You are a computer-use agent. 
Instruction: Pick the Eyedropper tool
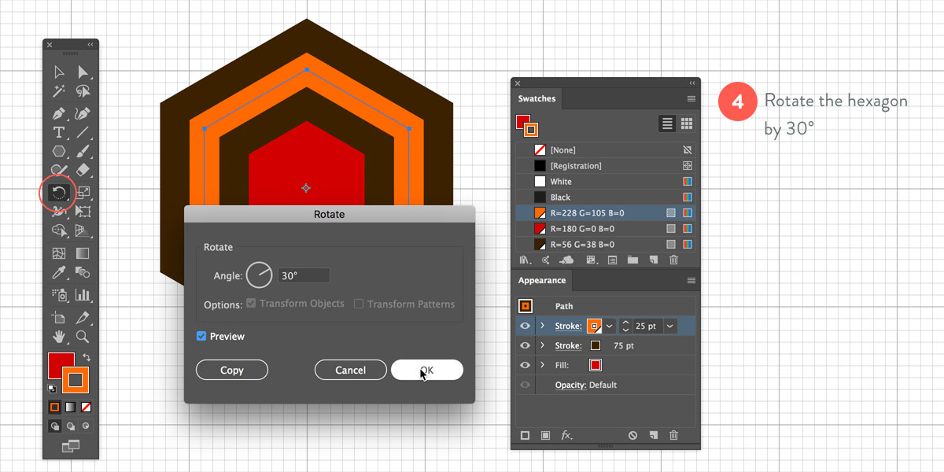[59, 274]
